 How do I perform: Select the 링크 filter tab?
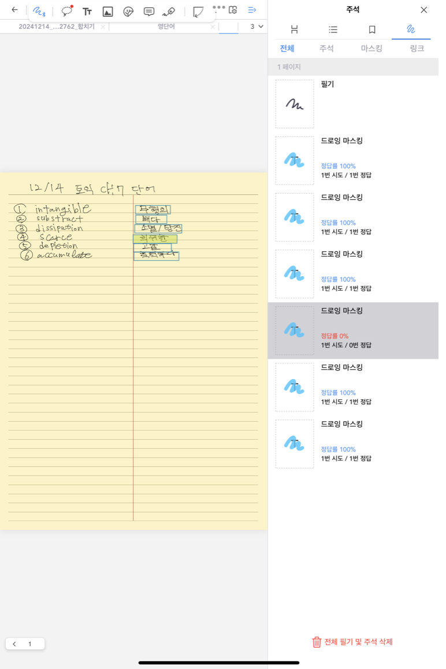(x=417, y=49)
